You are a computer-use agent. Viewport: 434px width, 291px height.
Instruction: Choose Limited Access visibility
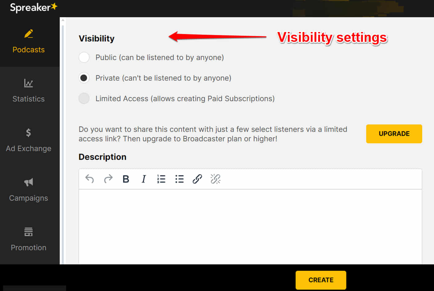point(84,98)
